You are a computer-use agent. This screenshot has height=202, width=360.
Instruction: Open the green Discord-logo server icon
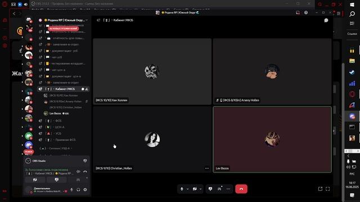pos(29,136)
